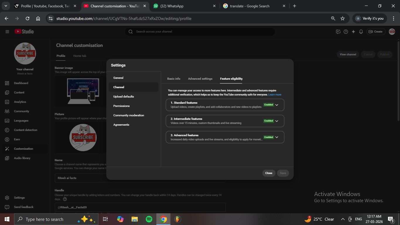Follow the Learn more link
The image size is (400, 225).
point(275,95)
